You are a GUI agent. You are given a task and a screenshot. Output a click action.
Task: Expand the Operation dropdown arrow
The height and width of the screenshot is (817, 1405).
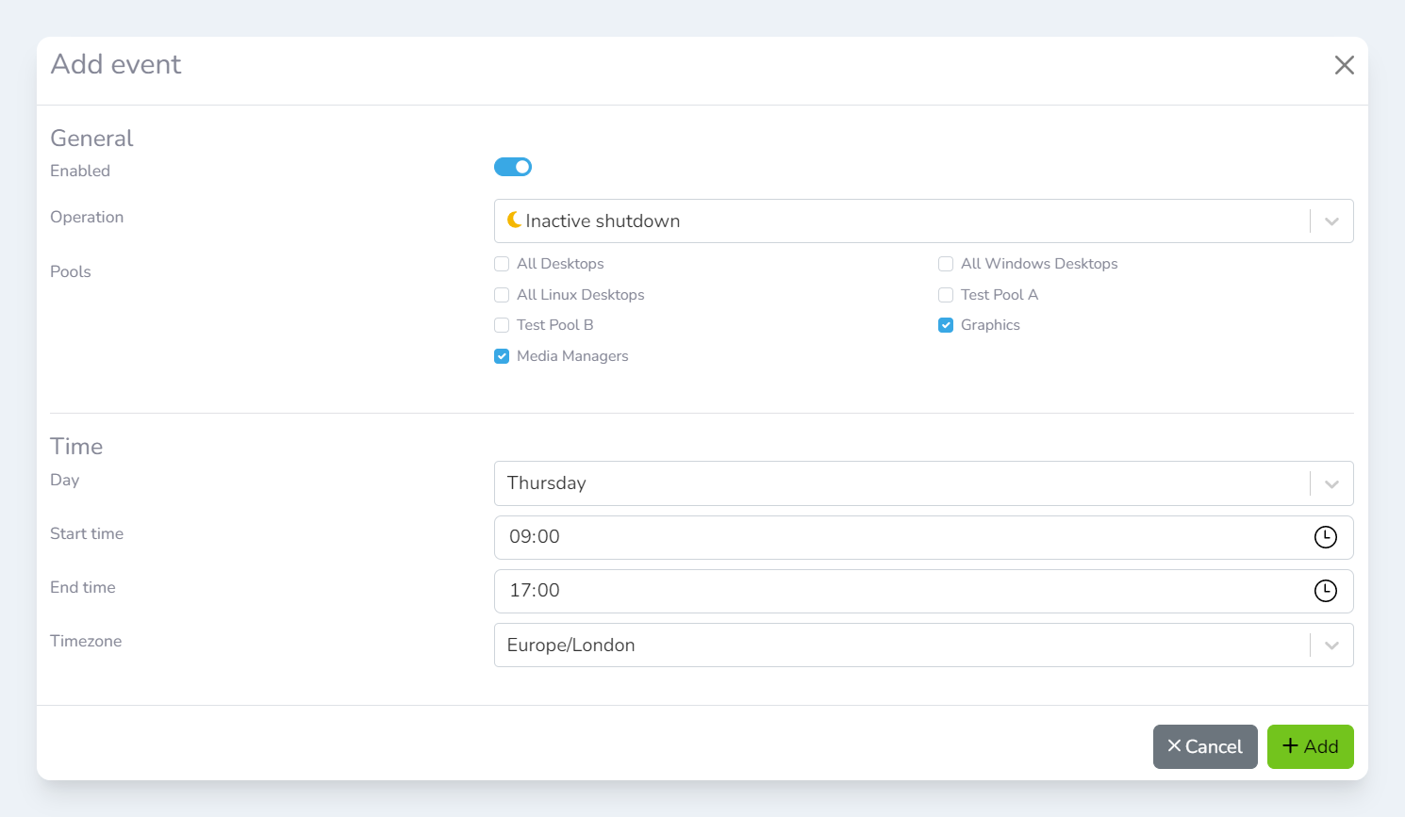[x=1331, y=221]
